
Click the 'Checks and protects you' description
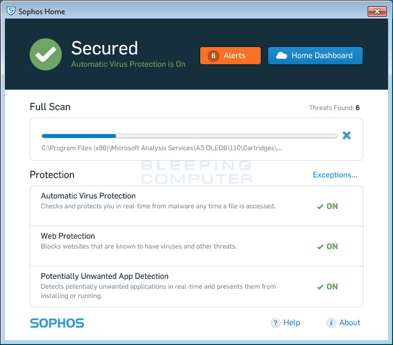(158, 206)
